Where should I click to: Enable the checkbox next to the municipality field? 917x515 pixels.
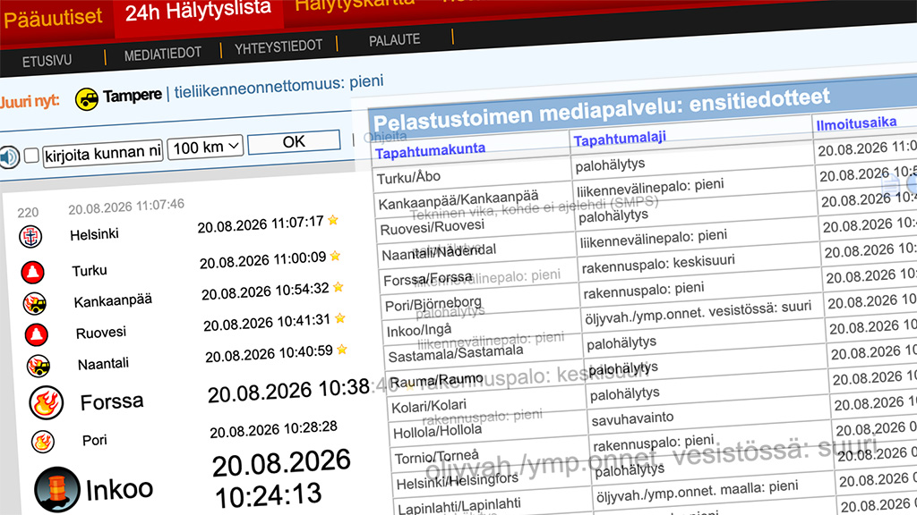click(x=31, y=156)
